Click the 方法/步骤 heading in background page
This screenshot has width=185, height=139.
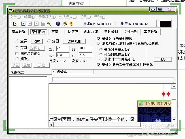(x=76, y=4)
